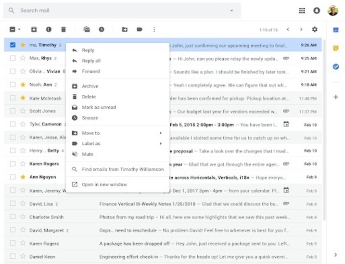Choose Reply from the context menu
Viewport: 345px width, 264px height.
coord(118,50)
